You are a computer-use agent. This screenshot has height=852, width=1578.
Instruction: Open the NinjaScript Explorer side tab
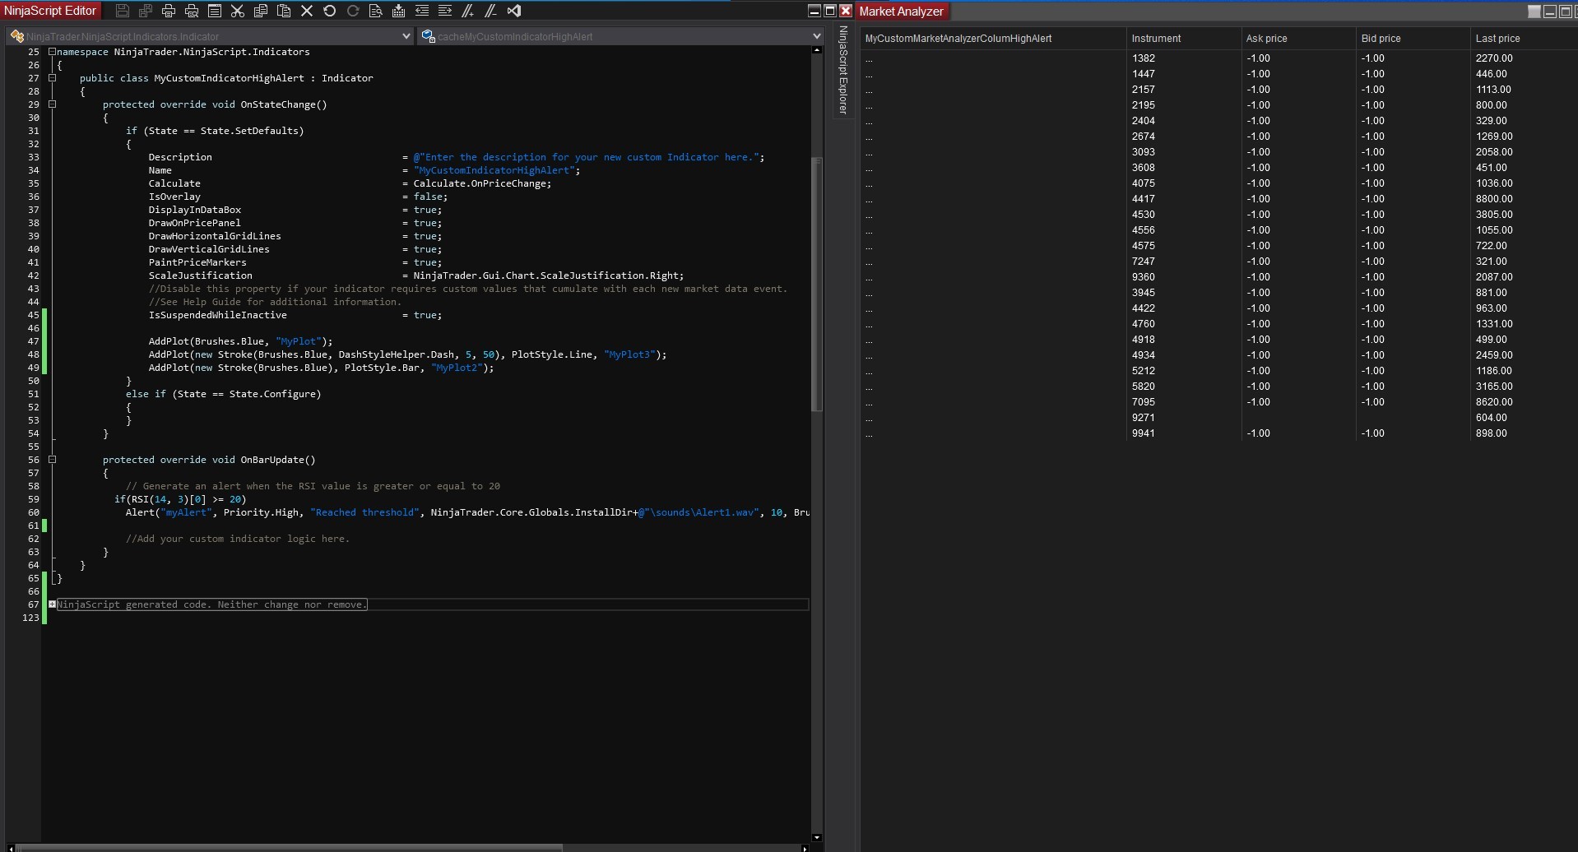(x=842, y=70)
